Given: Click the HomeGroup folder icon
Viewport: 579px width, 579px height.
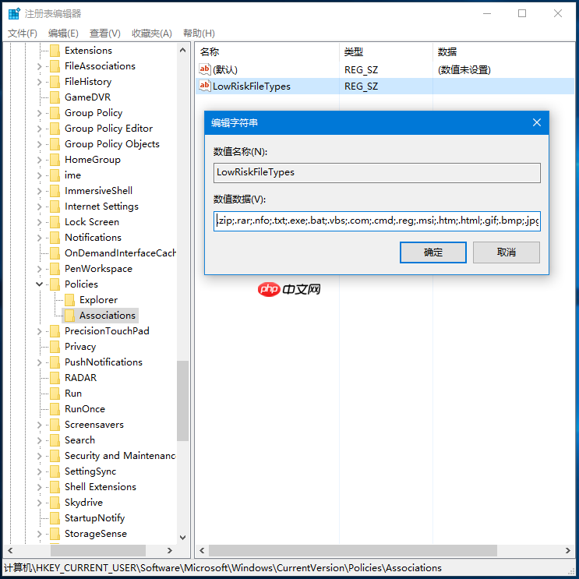Looking at the screenshot, I should 55,160.
